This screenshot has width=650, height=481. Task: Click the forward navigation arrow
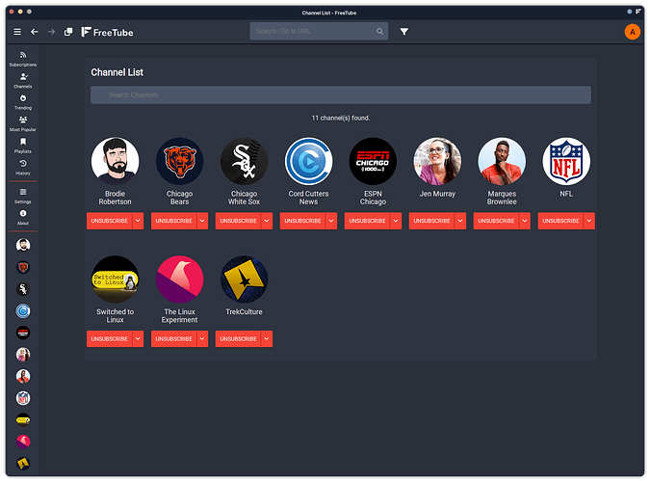(x=51, y=32)
